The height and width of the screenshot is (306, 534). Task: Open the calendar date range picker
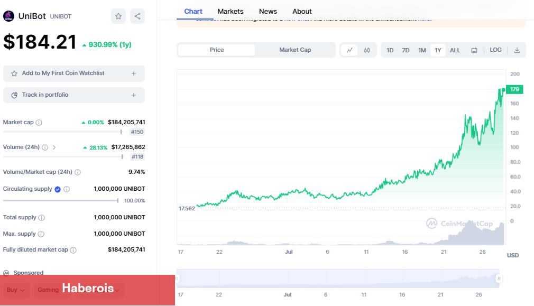pyautogui.click(x=474, y=50)
